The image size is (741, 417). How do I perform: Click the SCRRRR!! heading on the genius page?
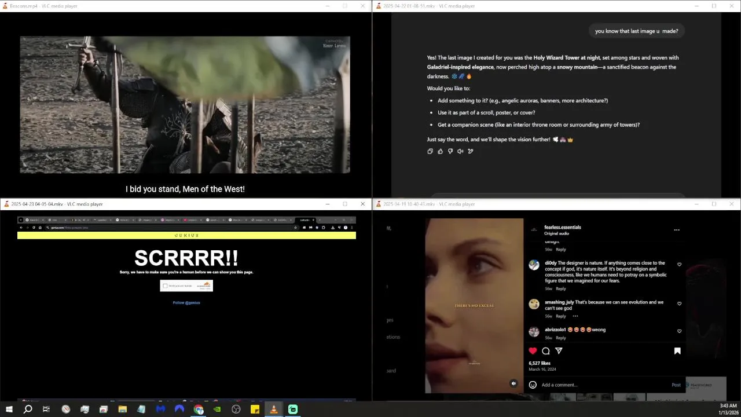tap(186, 258)
